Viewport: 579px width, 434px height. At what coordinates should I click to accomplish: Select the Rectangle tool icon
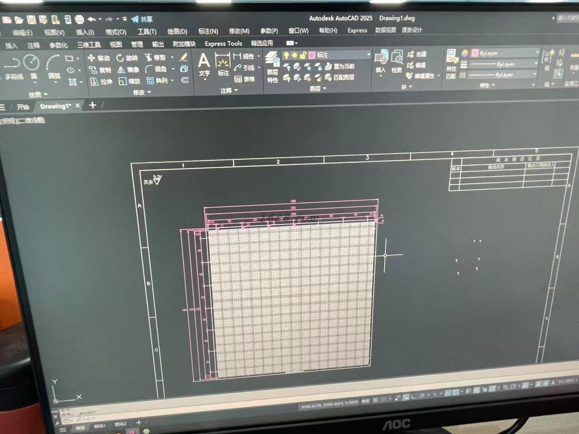(69, 58)
